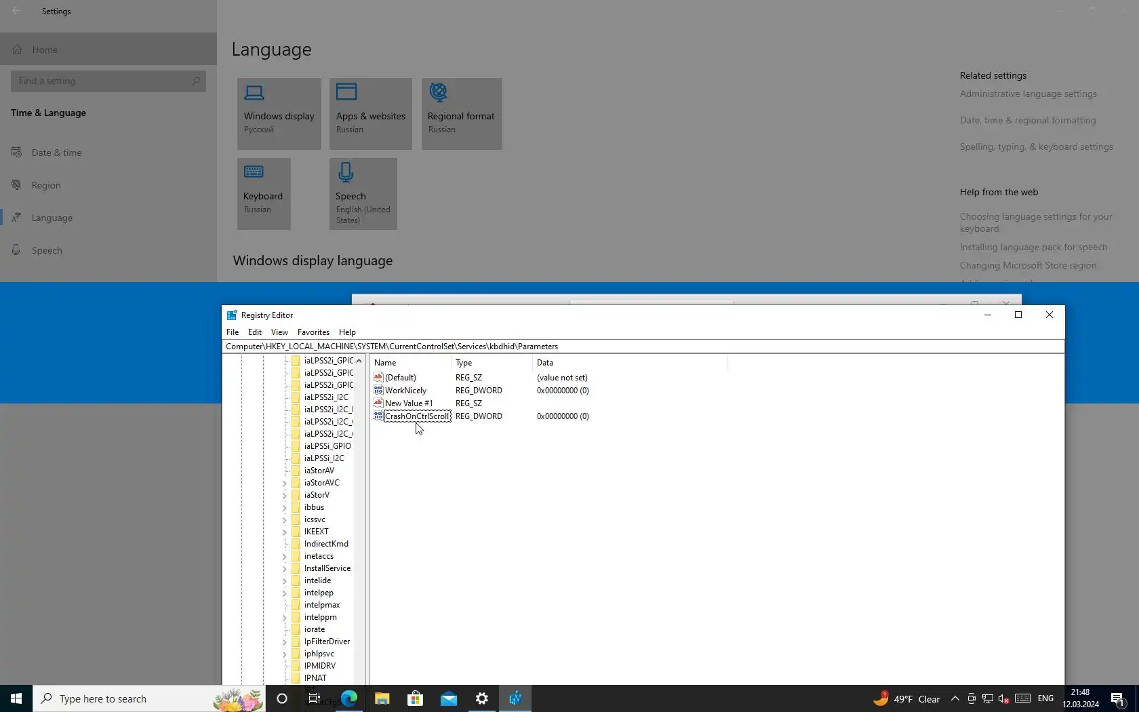Select the intelpmax key in the tree
The height and width of the screenshot is (712, 1139).
[322, 605]
